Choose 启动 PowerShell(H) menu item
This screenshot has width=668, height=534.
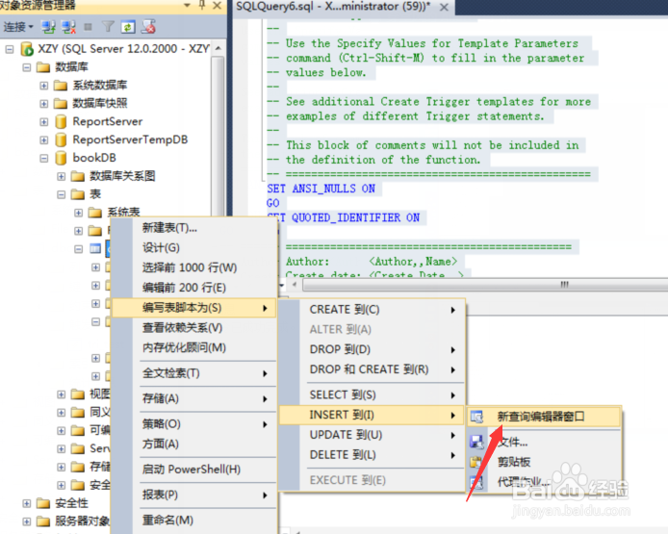click(x=193, y=470)
